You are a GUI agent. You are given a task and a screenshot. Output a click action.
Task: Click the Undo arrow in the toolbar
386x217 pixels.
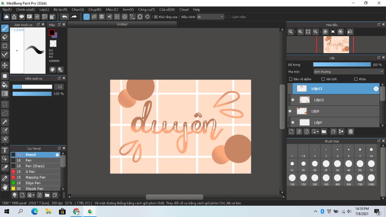pos(64,17)
